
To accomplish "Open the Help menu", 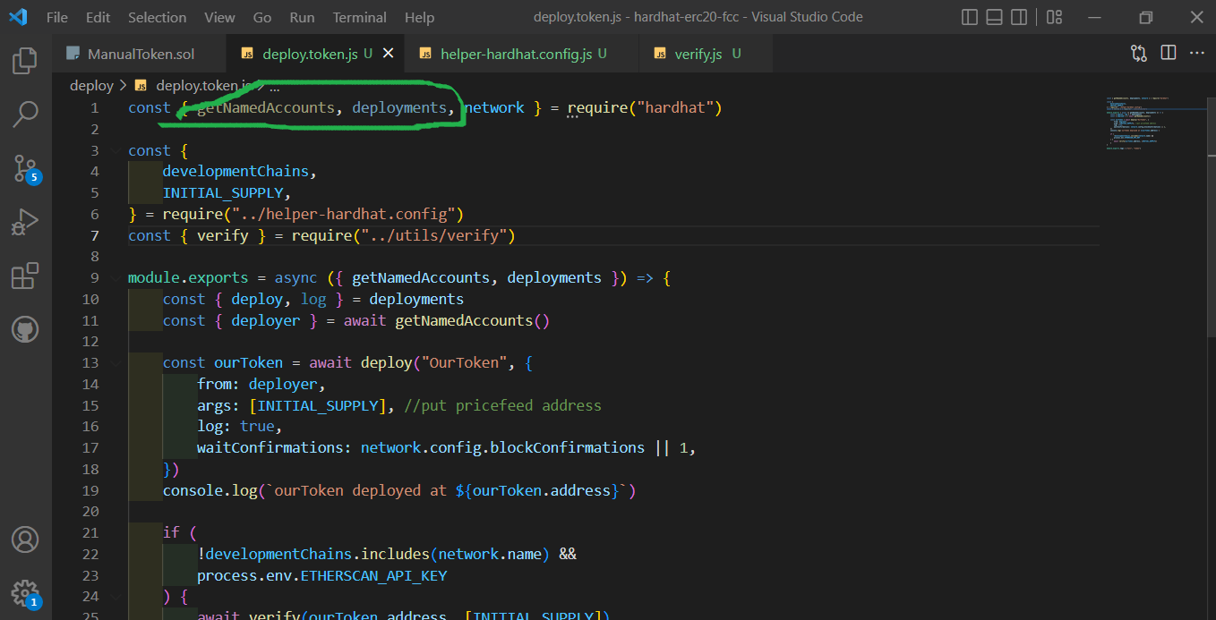I will coord(419,17).
